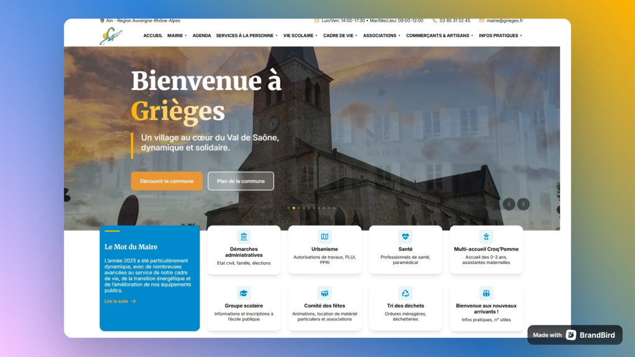Open the Accueil menu item
Image resolution: width=635 pixels, height=357 pixels.
tap(153, 35)
